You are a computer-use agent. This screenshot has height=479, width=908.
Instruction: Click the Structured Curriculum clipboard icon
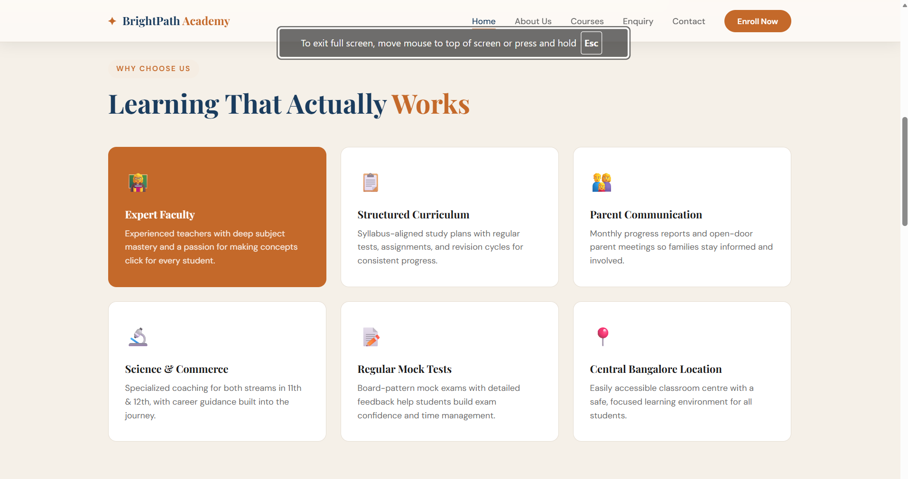point(371,182)
